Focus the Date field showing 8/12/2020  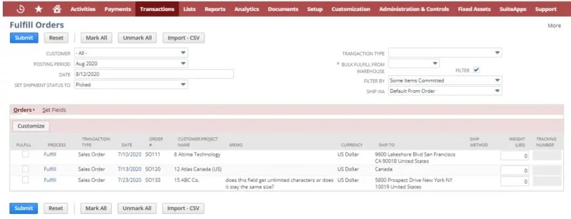tap(153, 74)
